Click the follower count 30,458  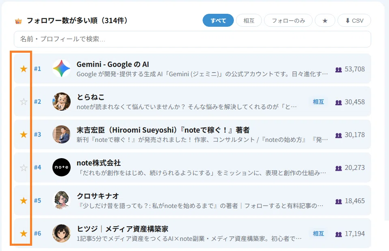(355, 102)
